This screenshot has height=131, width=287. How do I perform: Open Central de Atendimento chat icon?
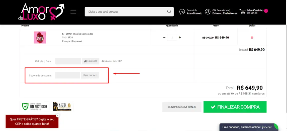click(x=182, y=12)
